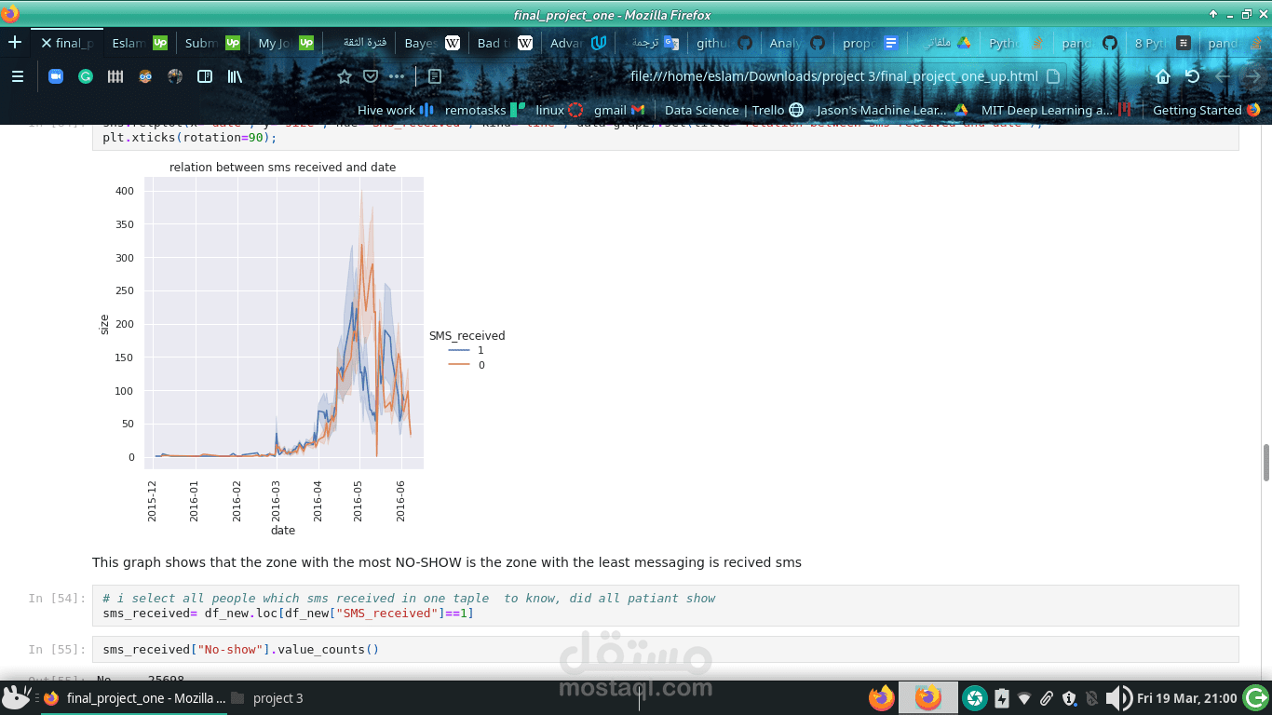Open the Wi-Fi network tray icon
1272x715 pixels.
[1024, 698]
